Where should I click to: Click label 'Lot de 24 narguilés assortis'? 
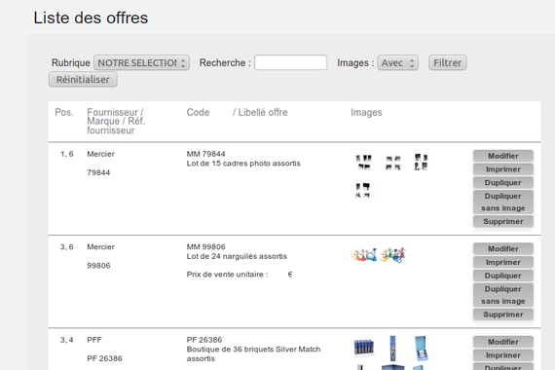click(237, 256)
